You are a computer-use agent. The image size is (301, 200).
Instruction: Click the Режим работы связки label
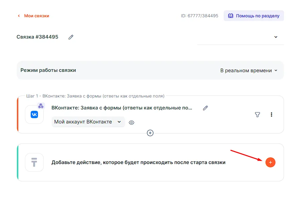(48, 70)
